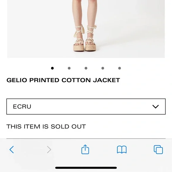Show open tabs with the tabs icon
This screenshot has height=172, width=172.
pyautogui.click(x=158, y=149)
